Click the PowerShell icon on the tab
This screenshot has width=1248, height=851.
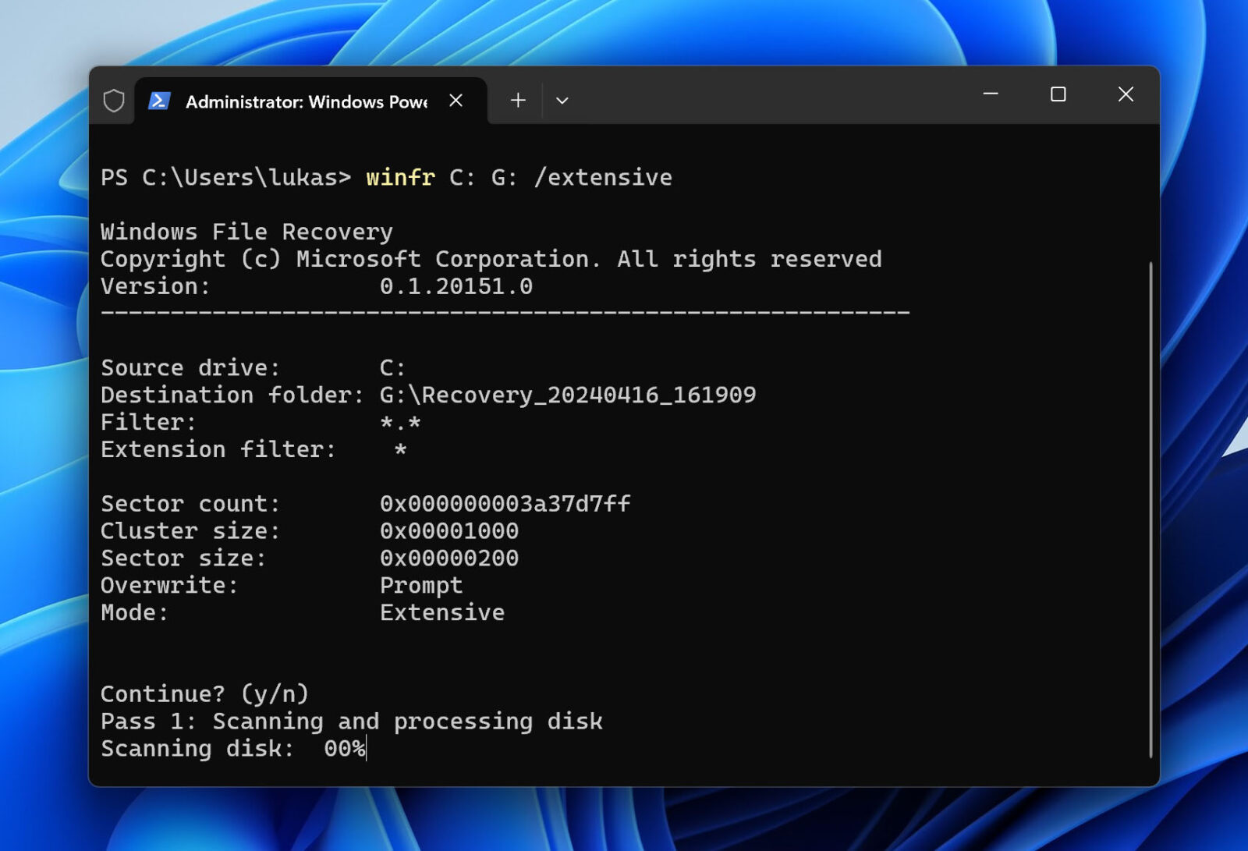pos(160,100)
